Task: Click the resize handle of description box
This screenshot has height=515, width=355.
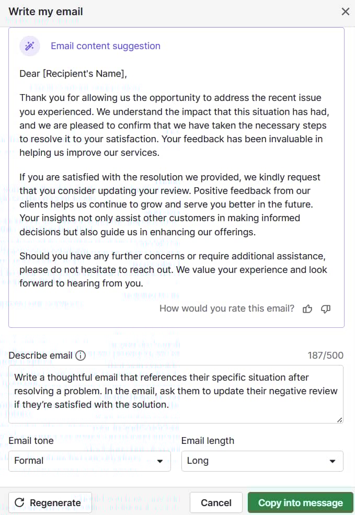Action: tap(340, 420)
